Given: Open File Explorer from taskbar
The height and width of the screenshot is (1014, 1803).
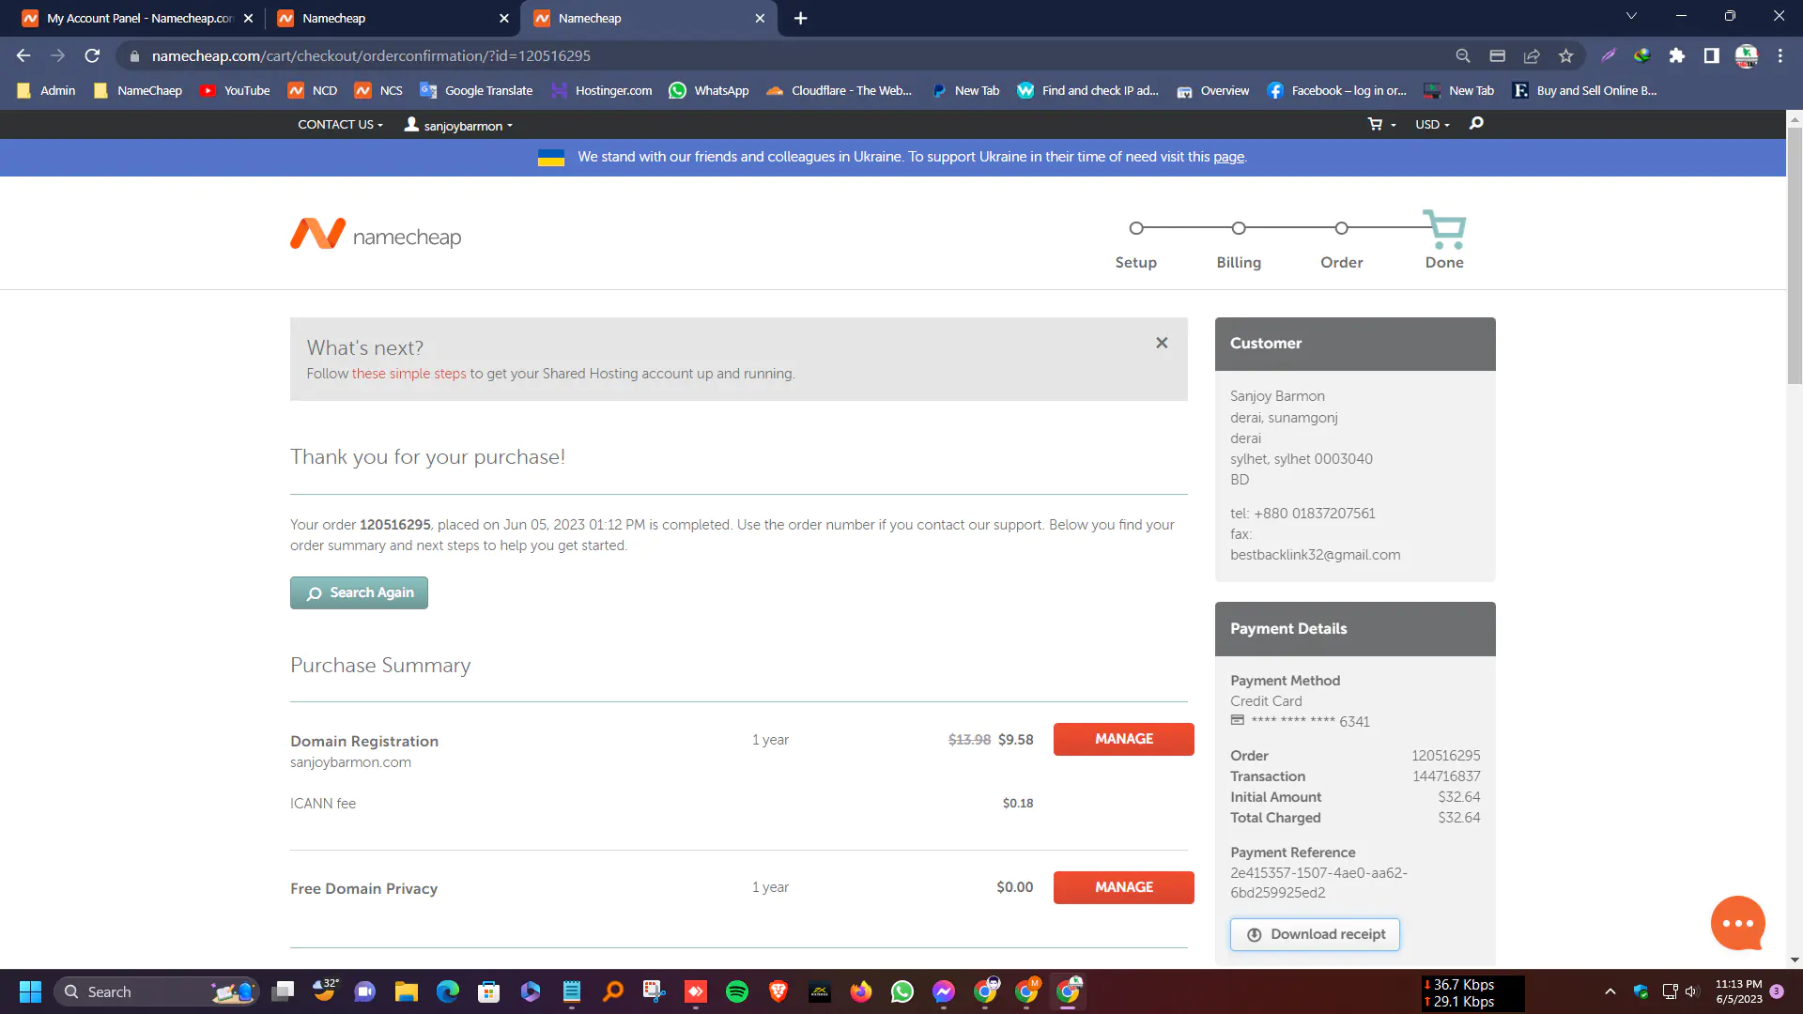Looking at the screenshot, I should click(x=407, y=991).
